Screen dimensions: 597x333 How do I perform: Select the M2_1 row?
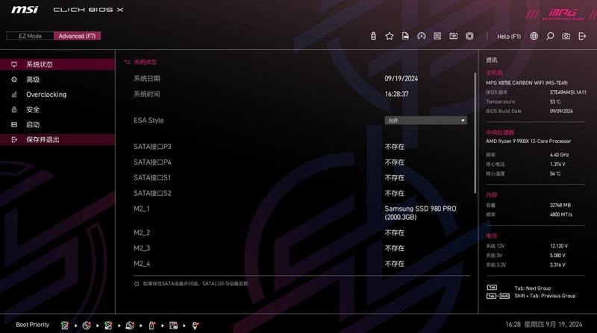(301, 213)
